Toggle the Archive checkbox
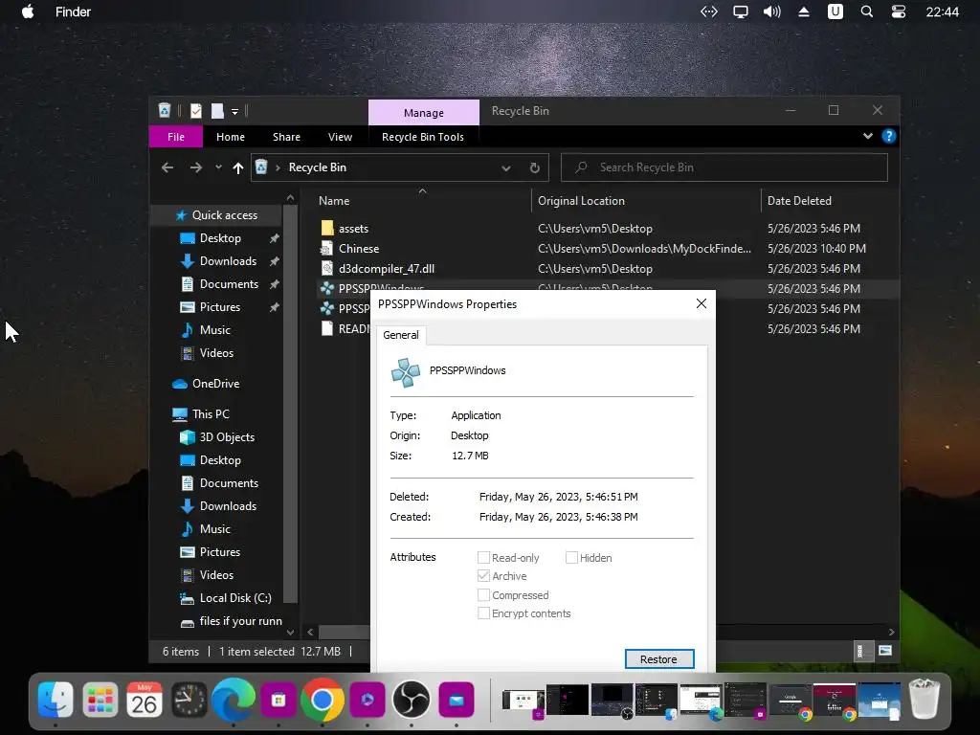This screenshot has height=735, width=980. click(x=483, y=575)
